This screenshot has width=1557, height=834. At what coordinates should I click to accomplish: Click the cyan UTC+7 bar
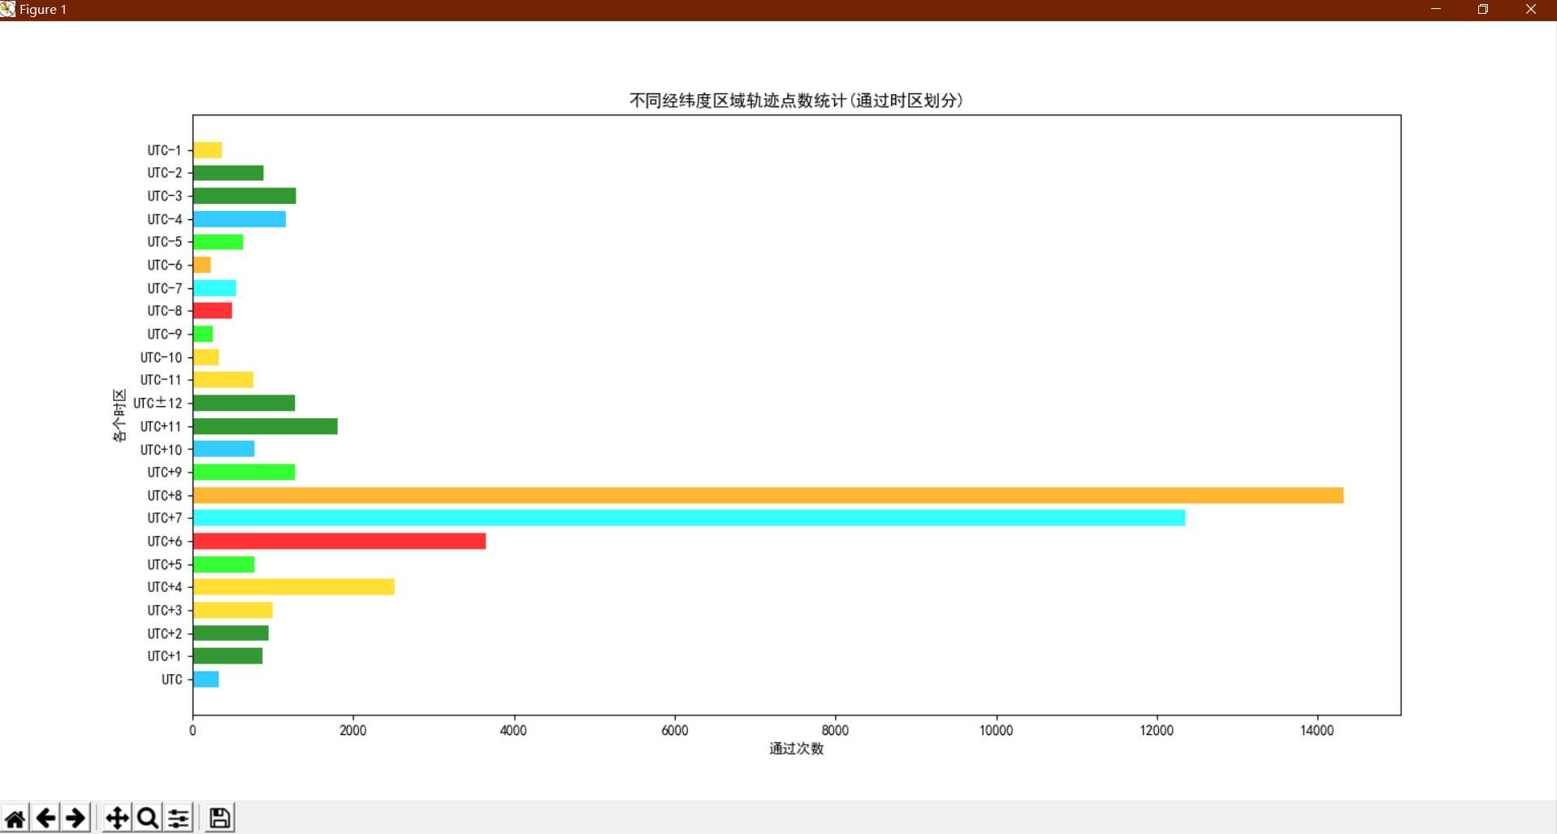(x=689, y=518)
